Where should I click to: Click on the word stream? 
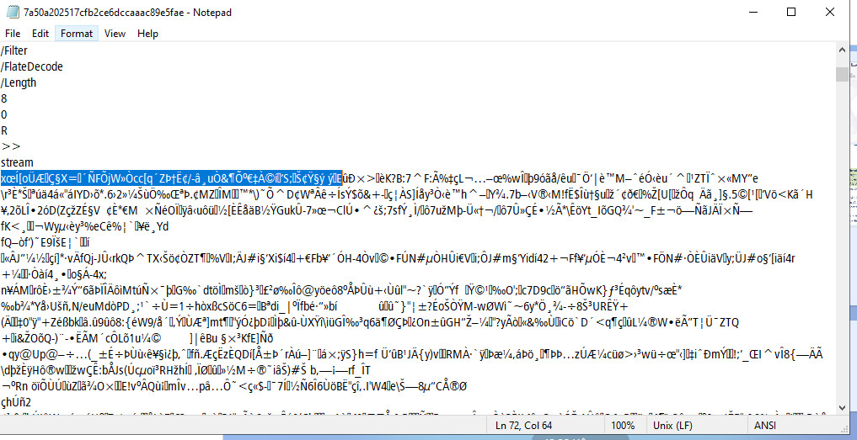point(17,162)
